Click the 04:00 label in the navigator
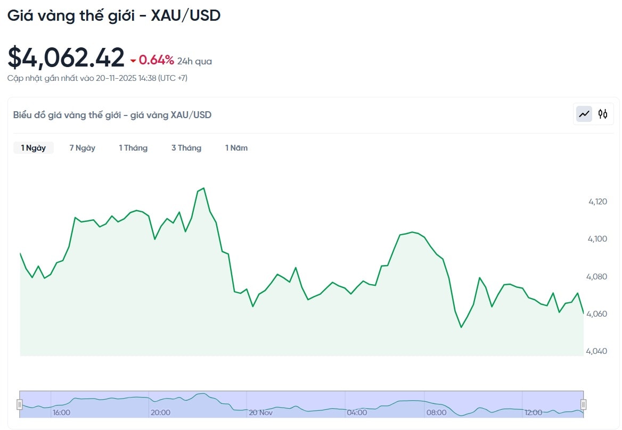Image resolution: width=622 pixels, height=430 pixels. pos(357,412)
